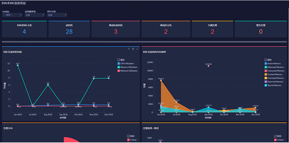Image resolution: width=289 pixels, height=143 pixels.
Task: Click the 6.0 data point for Aug 2018
Action: [48, 85]
